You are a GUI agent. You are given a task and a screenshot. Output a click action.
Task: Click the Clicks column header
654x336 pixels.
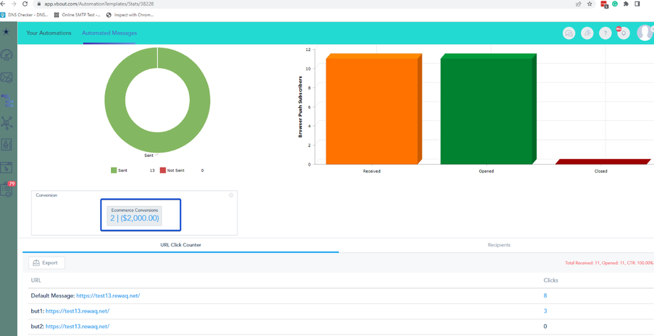550,280
